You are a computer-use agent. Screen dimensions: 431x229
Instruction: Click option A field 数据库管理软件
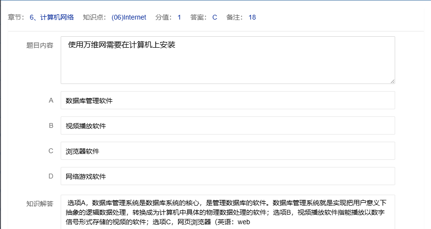(x=227, y=101)
